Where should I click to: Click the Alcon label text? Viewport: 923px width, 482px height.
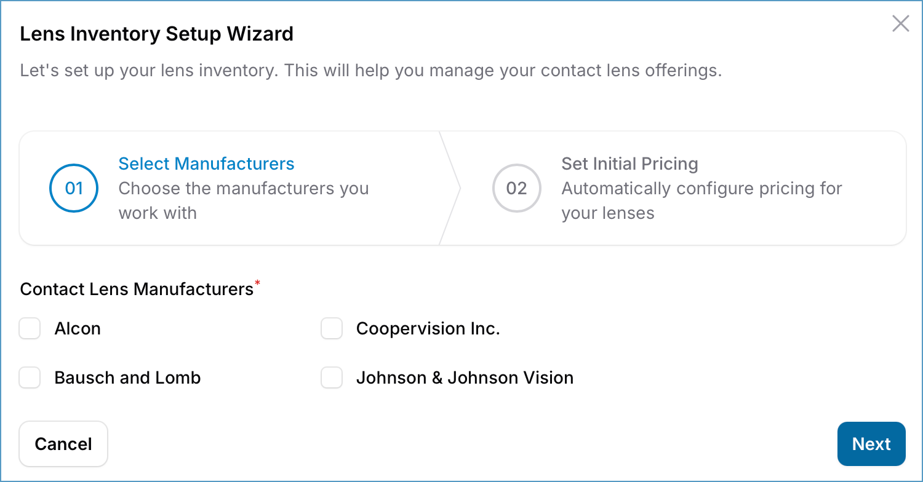click(x=78, y=329)
